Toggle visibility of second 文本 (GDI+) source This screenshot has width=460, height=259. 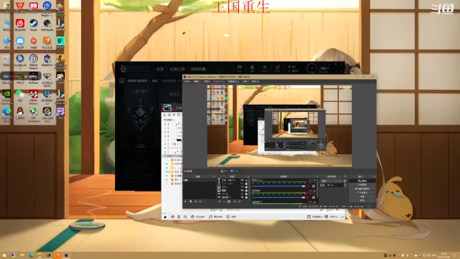(x=242, y=184)
